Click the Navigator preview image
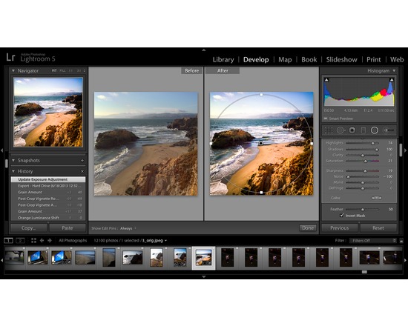408x326 pixels. (48, 112)
